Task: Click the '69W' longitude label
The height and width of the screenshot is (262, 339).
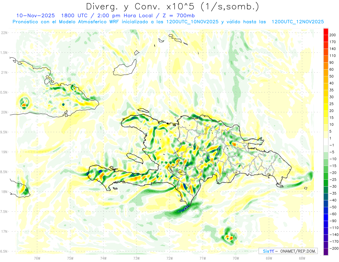Action: (269, 258)
